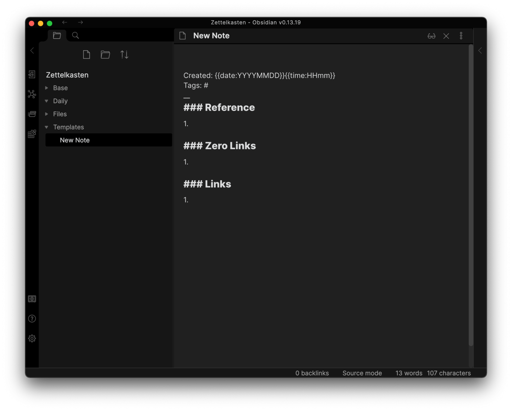The height and width of the screenshot is (411, 512).
Task: Create a new note icon
Action: click(87, 55)
